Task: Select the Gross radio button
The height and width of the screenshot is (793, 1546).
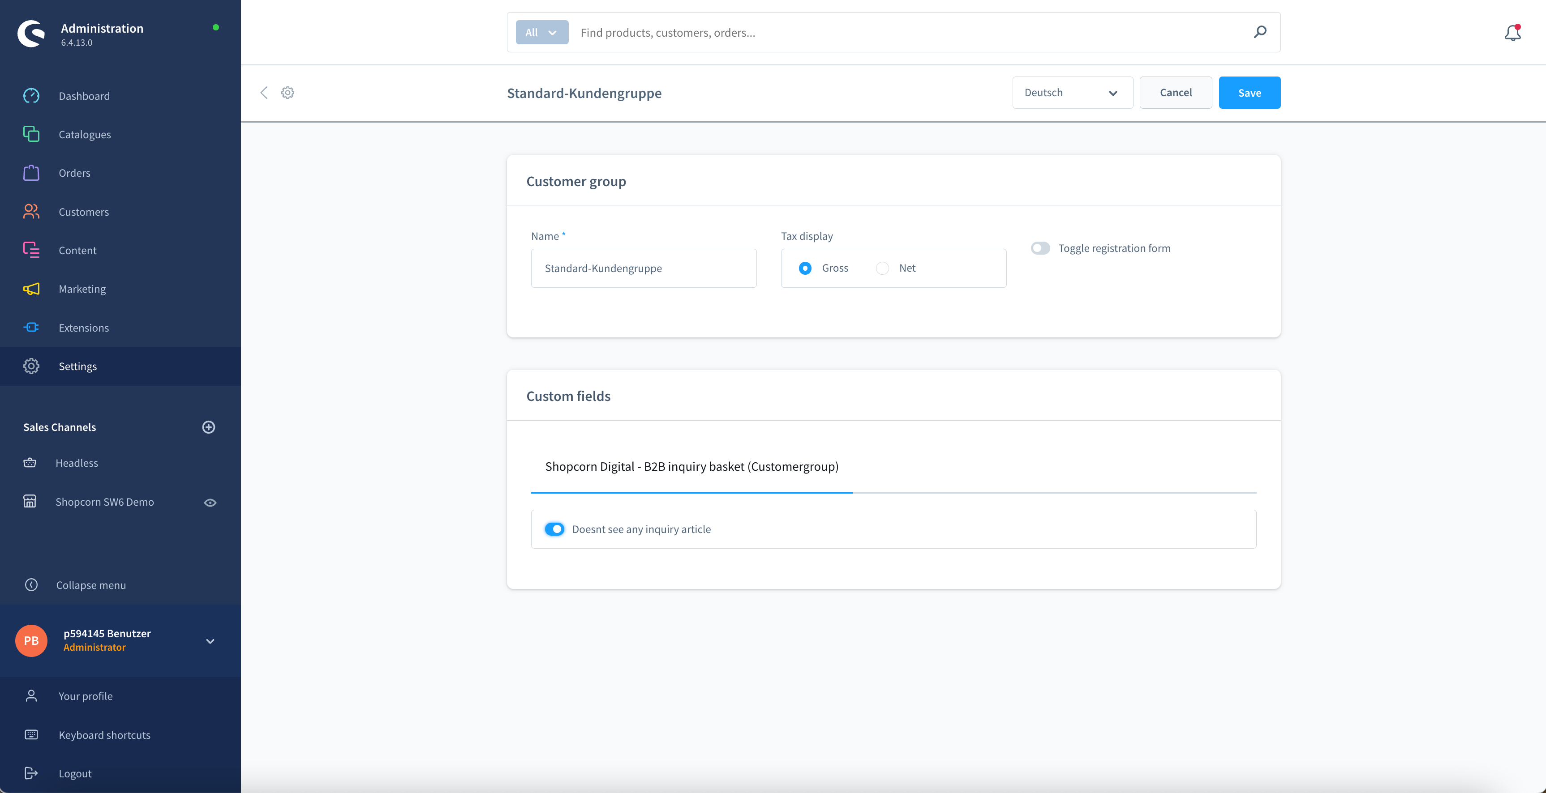Action: click(x=805, y=268)
